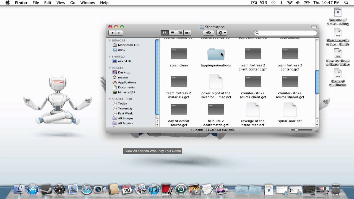Select team fortress 2 client content.gcf
This screenshot has height=199, width=354.
tap(253, 54)
